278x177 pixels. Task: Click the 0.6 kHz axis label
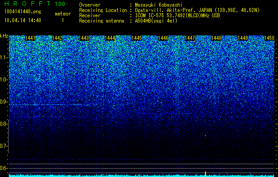click(3, 168)
